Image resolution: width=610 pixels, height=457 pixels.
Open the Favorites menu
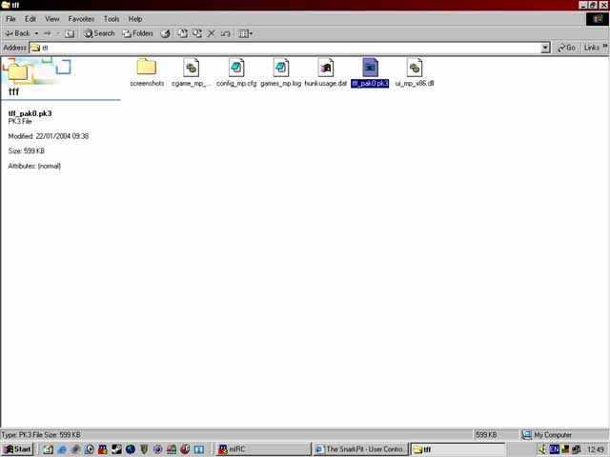81,19
